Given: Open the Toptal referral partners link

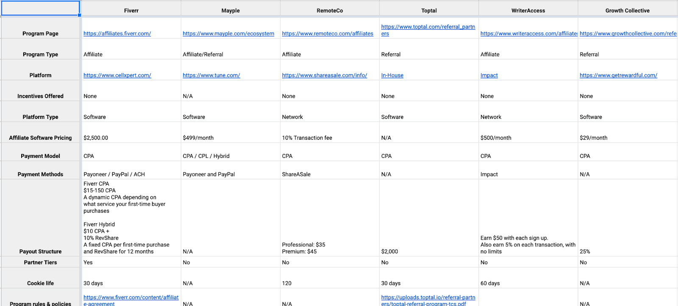Looking at the screenshot, I should [x=428, y=27].
